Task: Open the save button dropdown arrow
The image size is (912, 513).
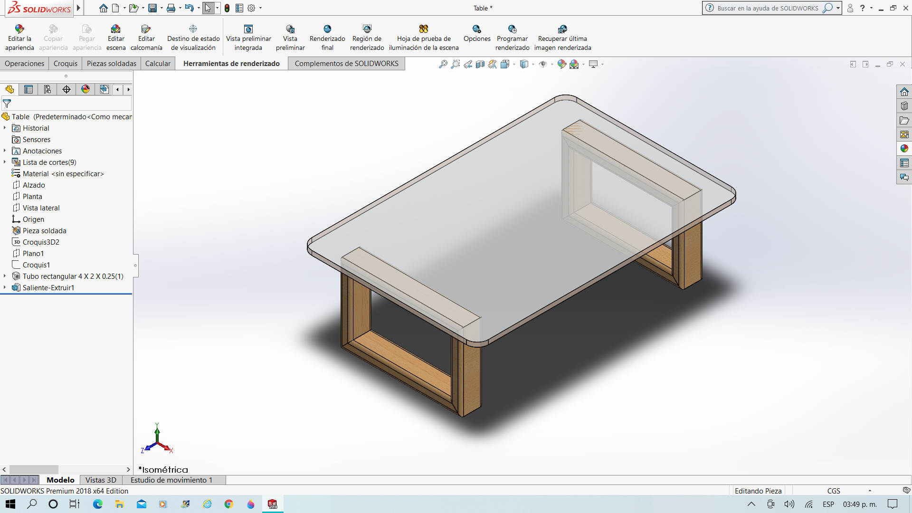Action: 161,8
